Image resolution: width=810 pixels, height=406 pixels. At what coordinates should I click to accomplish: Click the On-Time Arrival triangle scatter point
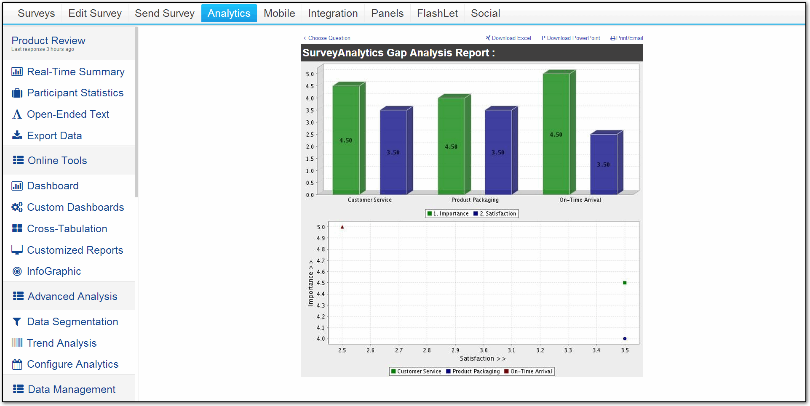pos(342,227)
